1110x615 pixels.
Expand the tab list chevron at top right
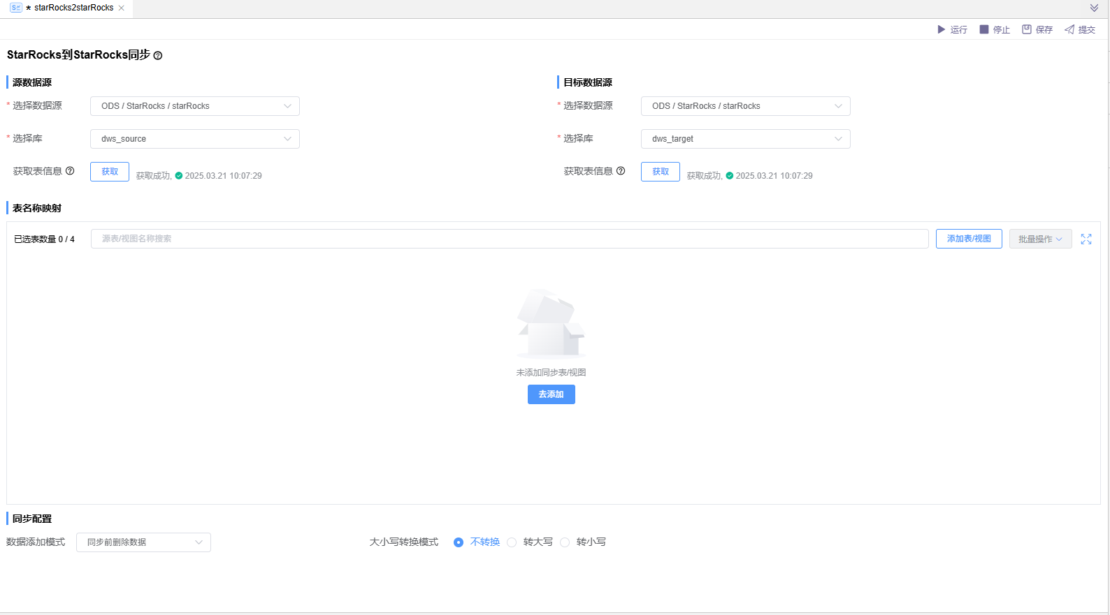[1094, 8]
